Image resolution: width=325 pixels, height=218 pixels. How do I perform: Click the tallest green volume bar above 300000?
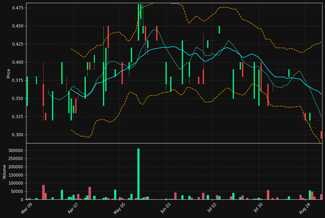tap(138, 174)
